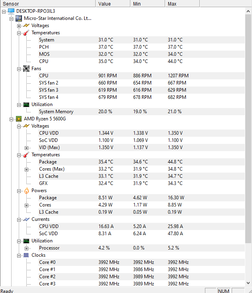252x293 pixels.
Task: Click the green monitor icon for motherboard Utilization
Action: pos(26,104)
